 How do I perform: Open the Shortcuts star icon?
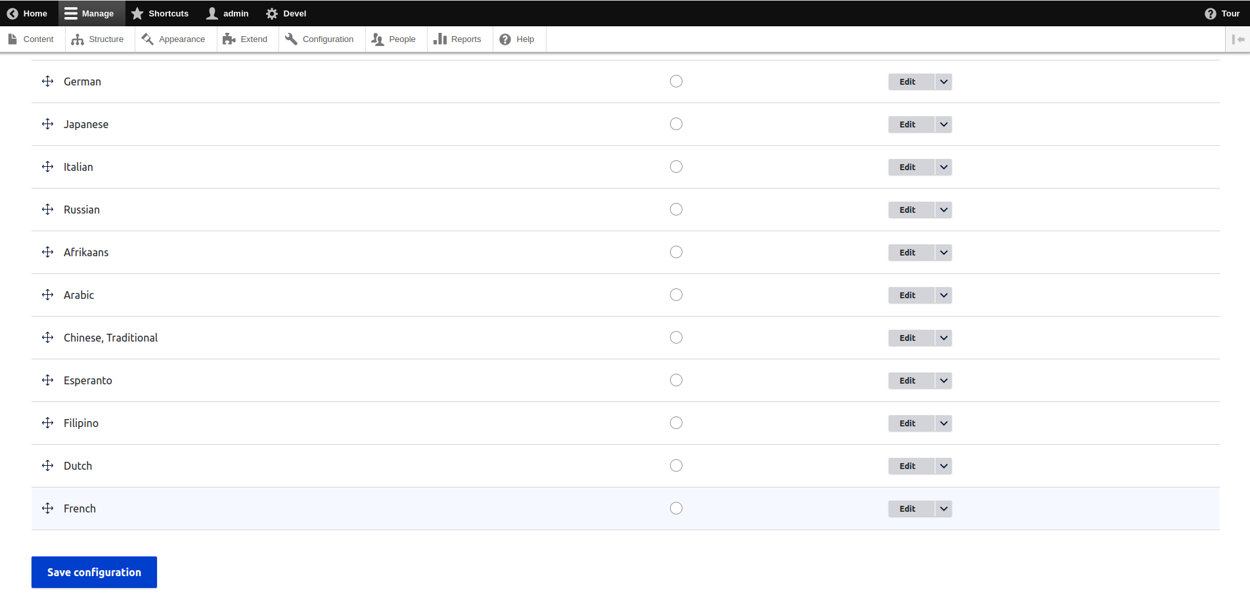pos(137,13)
